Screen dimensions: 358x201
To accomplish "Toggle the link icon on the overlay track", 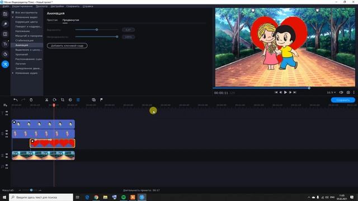I will pyautogui.click(x=7, y=136).
